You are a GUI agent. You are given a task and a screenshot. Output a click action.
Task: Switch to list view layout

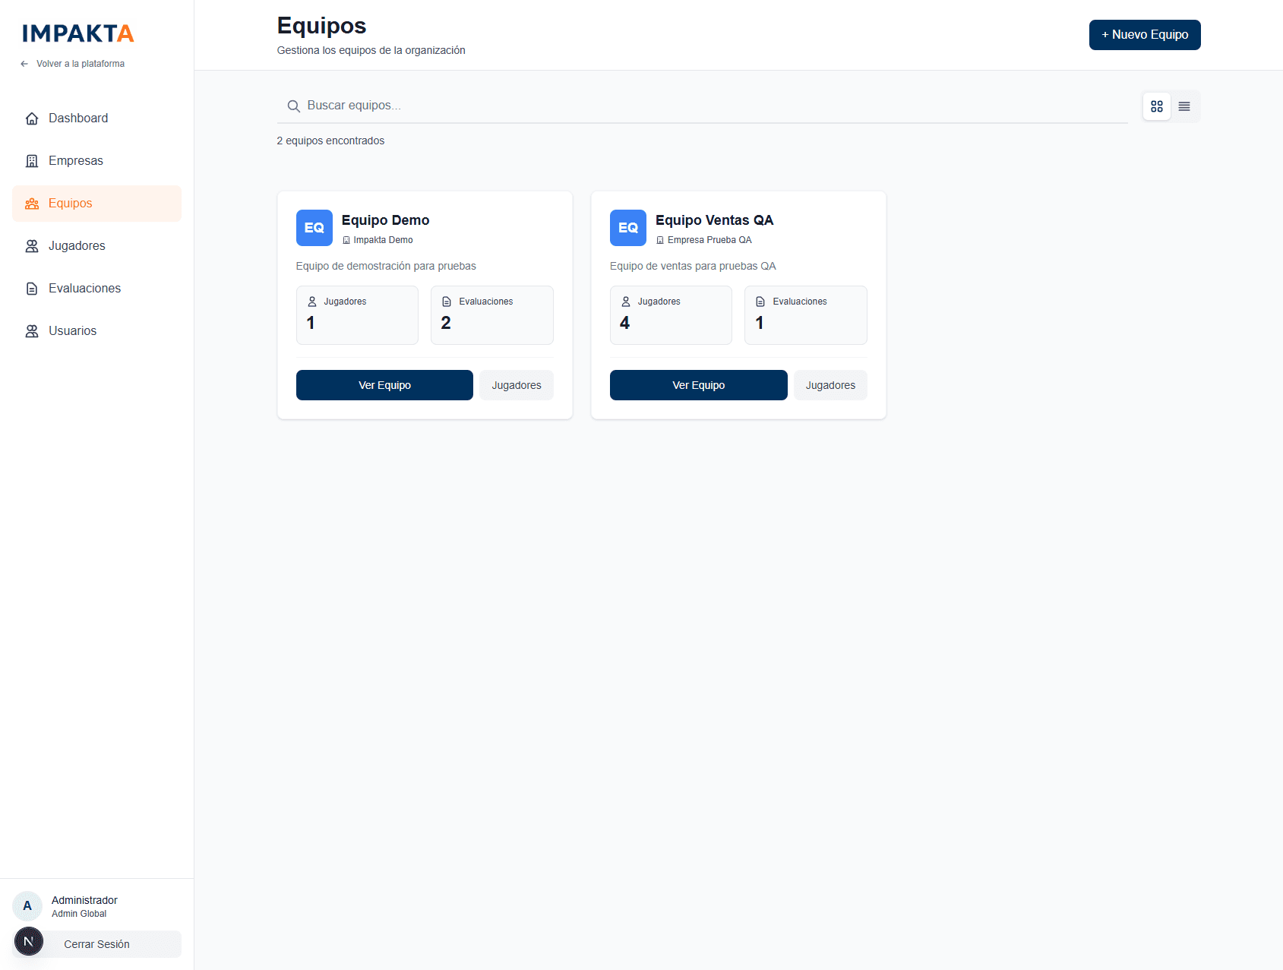(1183, 107)
